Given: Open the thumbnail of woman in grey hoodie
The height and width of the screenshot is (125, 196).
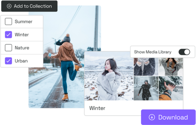Looking at the screenshot, I should tap(171, 67).
